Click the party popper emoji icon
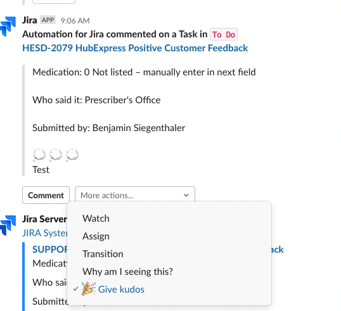 [88, 289]
